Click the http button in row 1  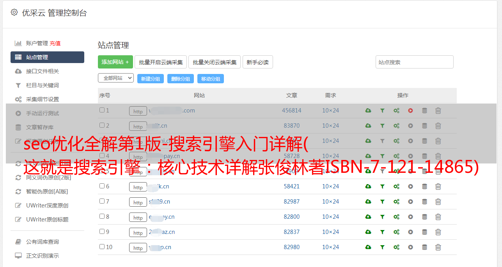point(138,111)
